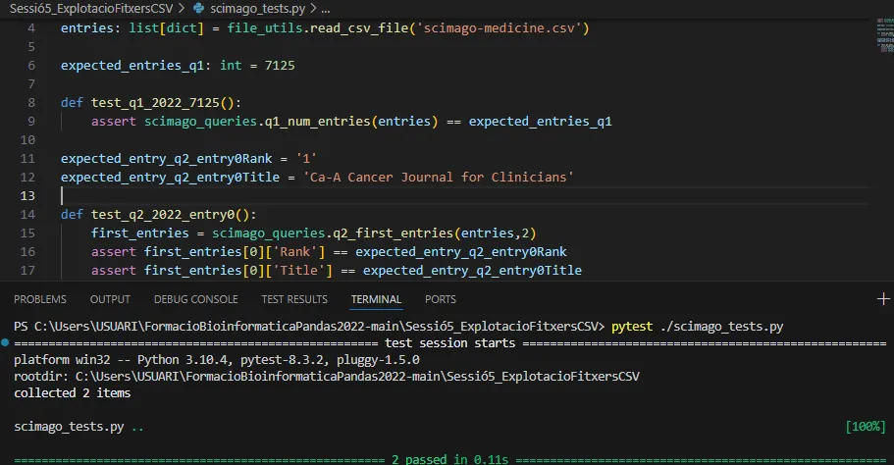The height and width of the screenshot is (465, 894).
Task: Expand the scimago_tests.py breadcrumb item
Action: tap(243, 9)
